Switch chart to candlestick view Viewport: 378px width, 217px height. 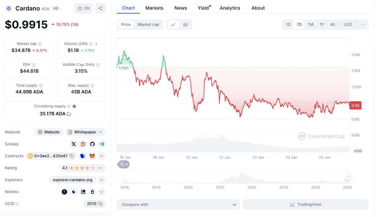[185, 25]
